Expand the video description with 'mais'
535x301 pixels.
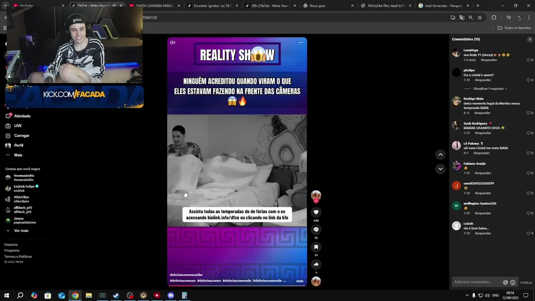click(300, 281)
